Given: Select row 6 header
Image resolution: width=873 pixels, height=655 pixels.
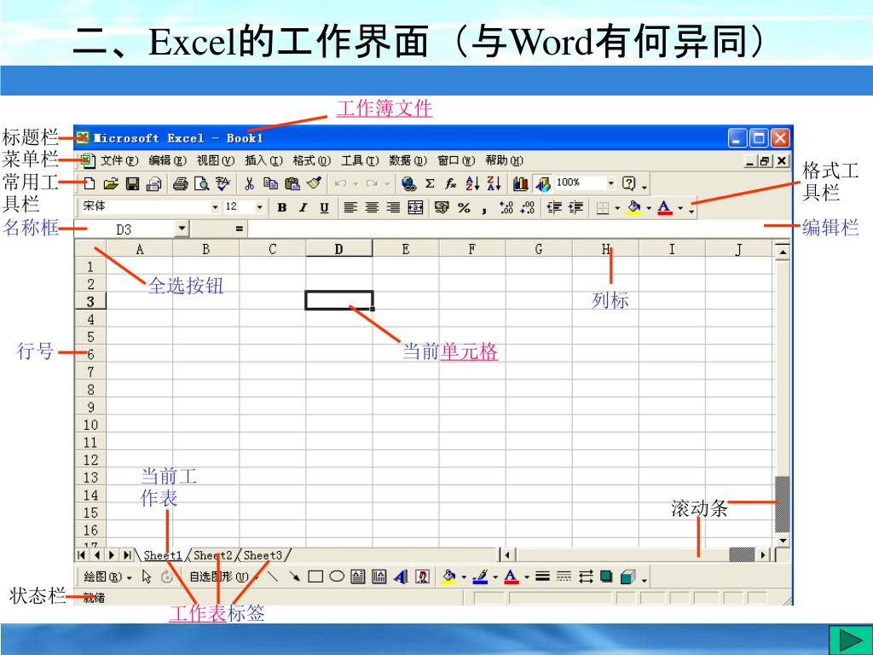Looking at the screenshot, I should 90,354.
